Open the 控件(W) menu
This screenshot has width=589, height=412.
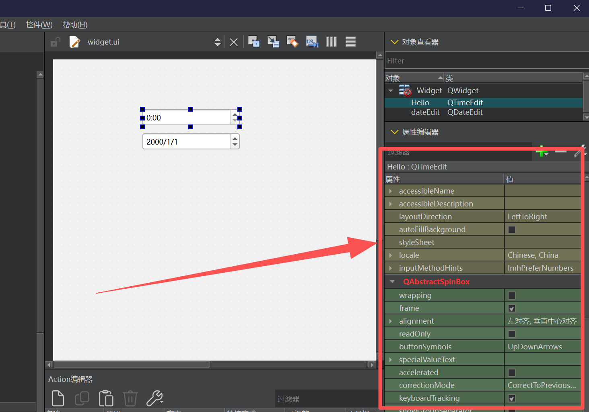pos(39,25)
